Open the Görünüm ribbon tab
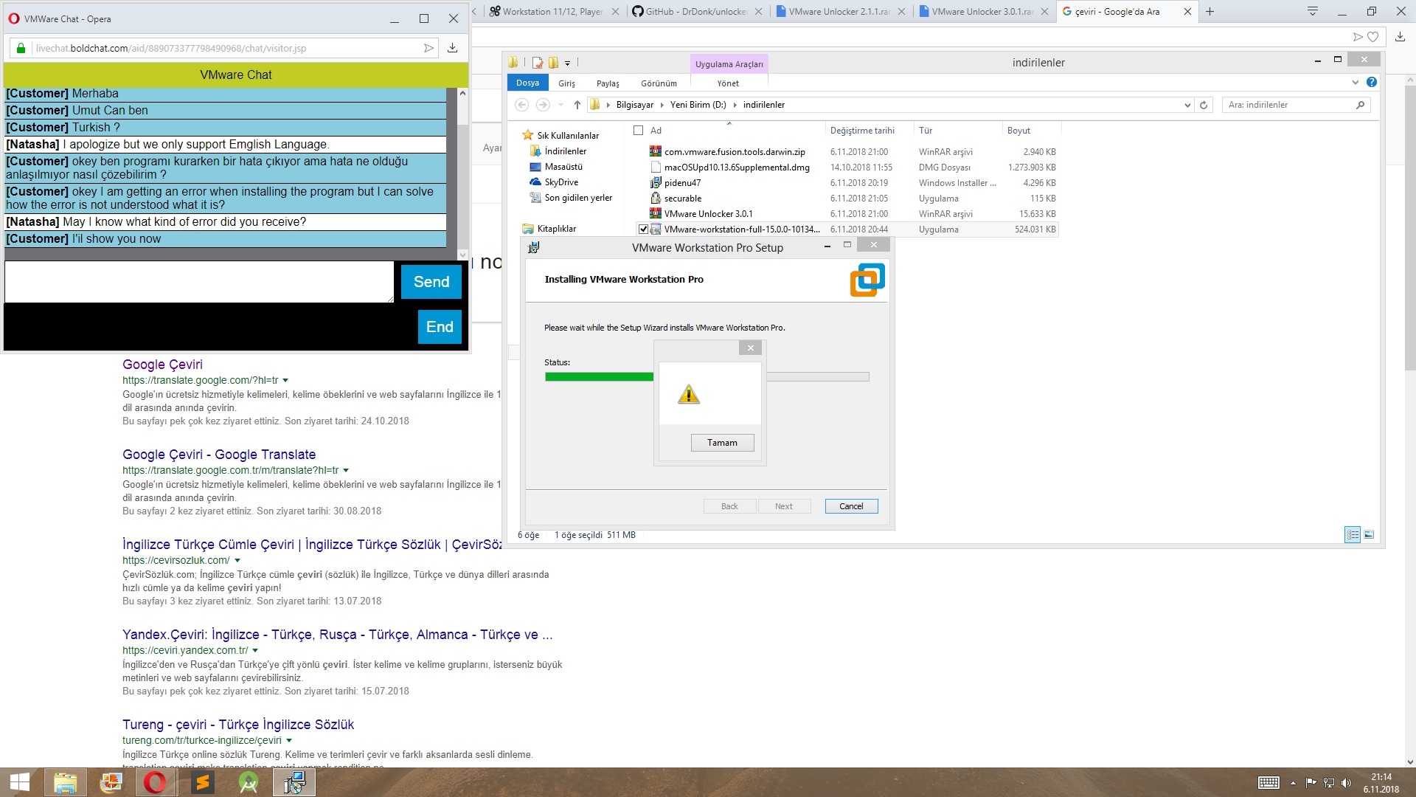 coord(659,83)
